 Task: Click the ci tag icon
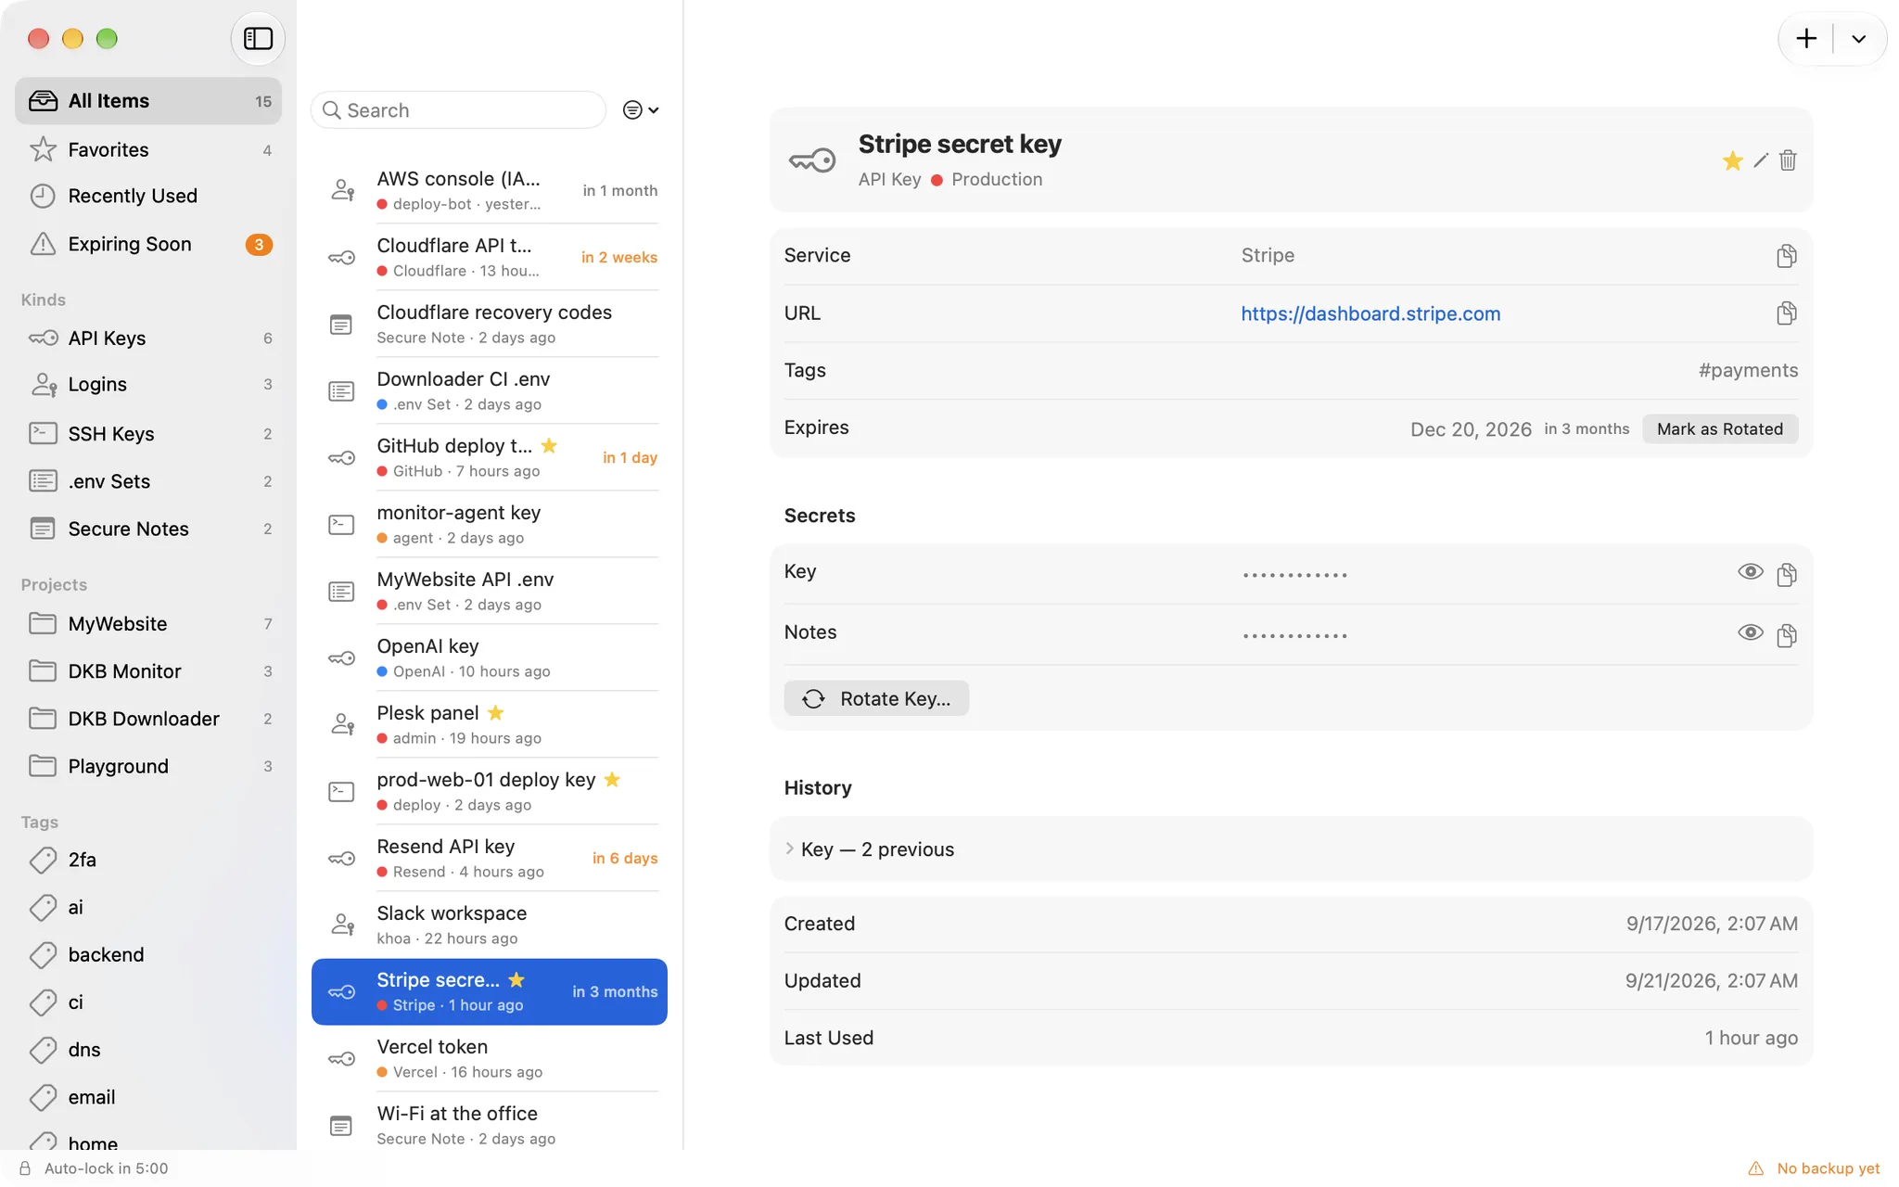click(x=43, y=1002)
